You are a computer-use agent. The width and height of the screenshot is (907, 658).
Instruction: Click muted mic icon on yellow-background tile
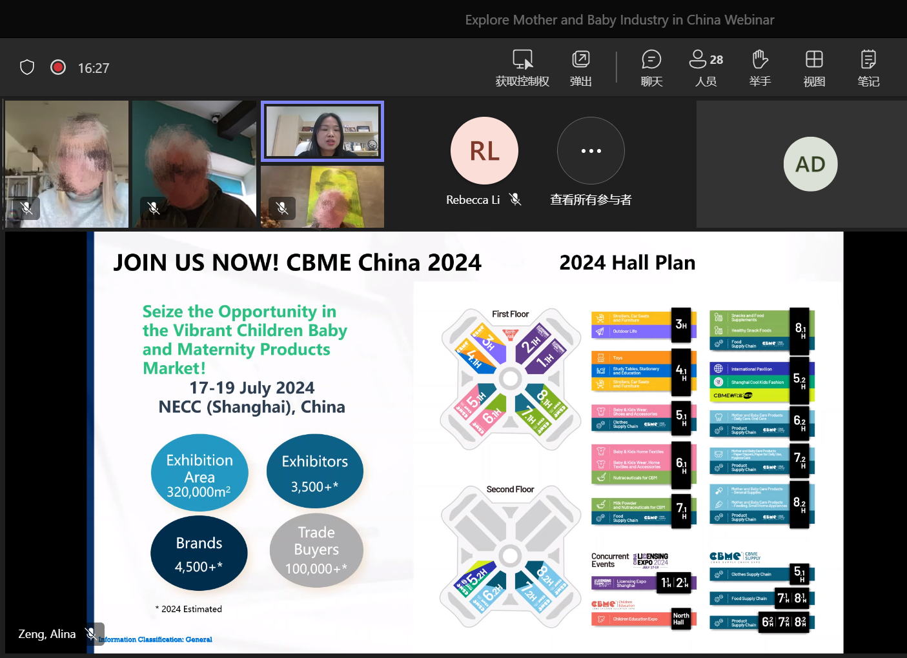click(281, 208)
